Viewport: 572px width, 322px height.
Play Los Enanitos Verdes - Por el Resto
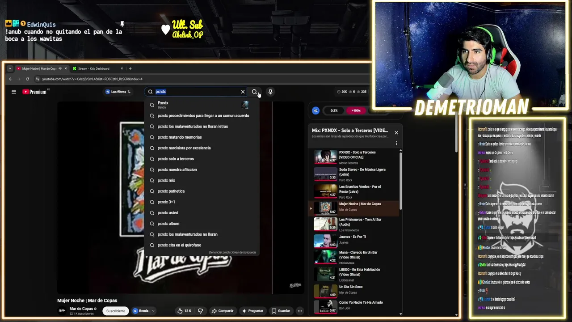(356, 191)
